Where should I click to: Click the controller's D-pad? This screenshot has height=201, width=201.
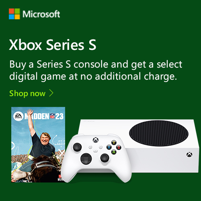point(86,159)
